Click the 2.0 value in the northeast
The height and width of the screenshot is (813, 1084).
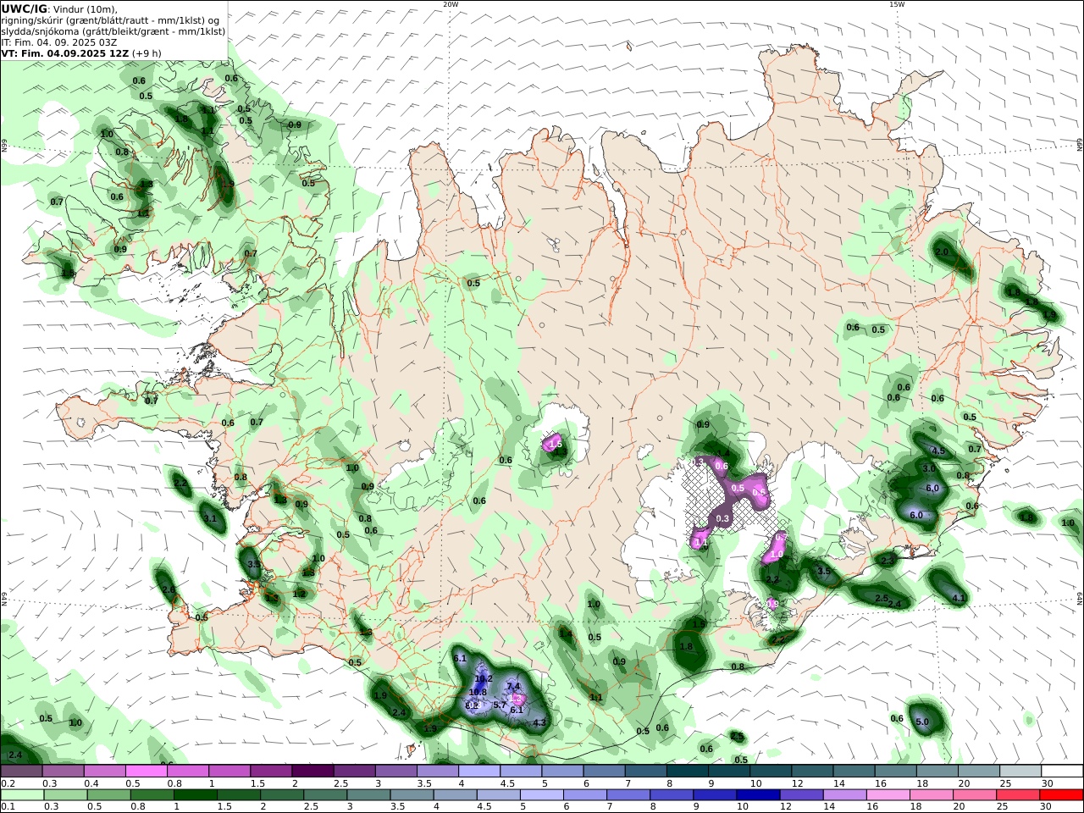click(x=941, y=252)
